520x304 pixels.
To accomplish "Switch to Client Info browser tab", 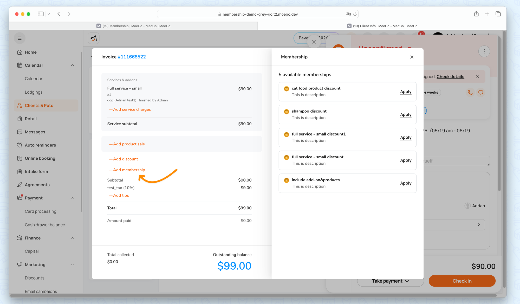I will tap(382, 26).
